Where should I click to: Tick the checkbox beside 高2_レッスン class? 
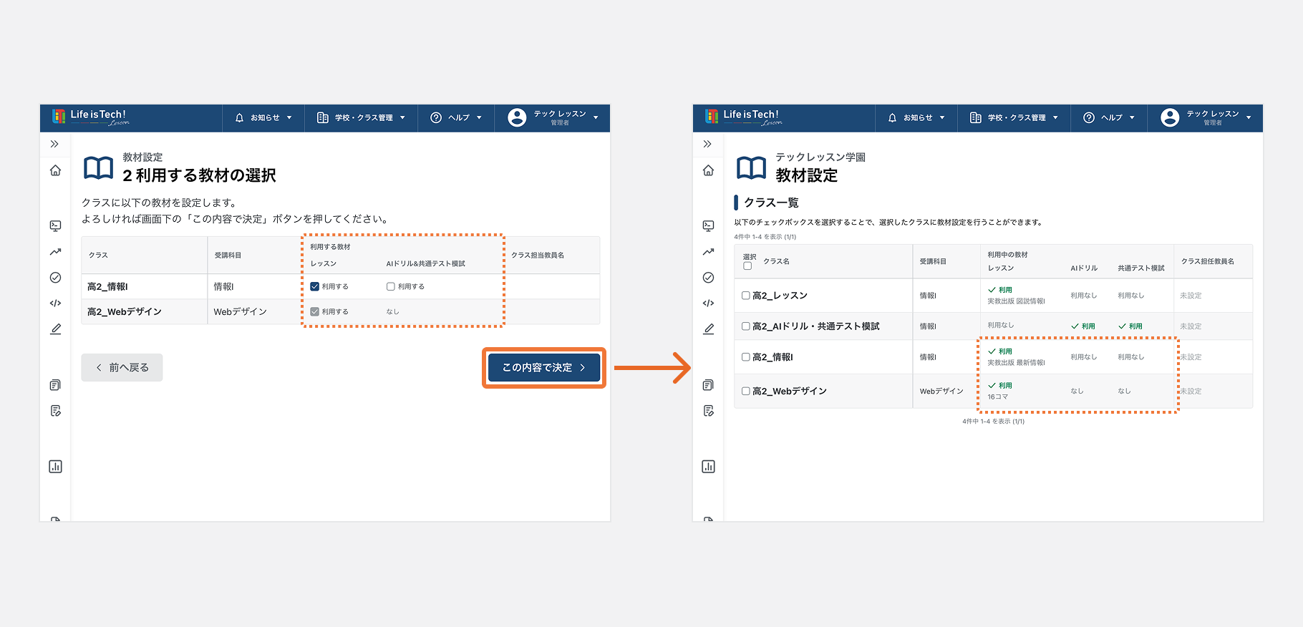[x=746, y=295]
